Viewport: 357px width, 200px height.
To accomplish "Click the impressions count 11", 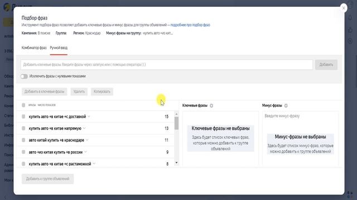I will click(166, 140).
